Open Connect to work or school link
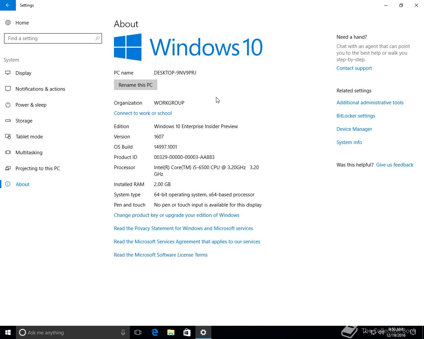The image size is (424, 339). [143, 113]
